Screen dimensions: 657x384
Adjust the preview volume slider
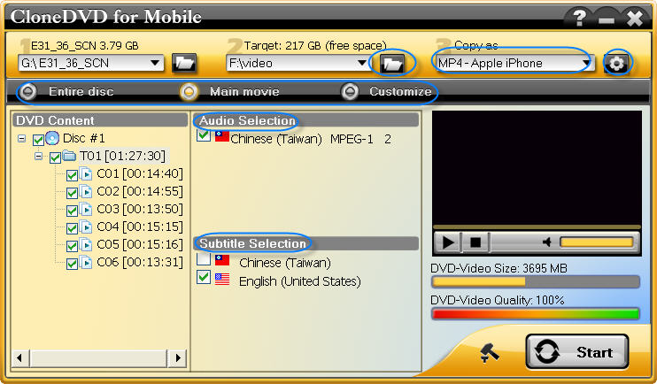point(596,242)
